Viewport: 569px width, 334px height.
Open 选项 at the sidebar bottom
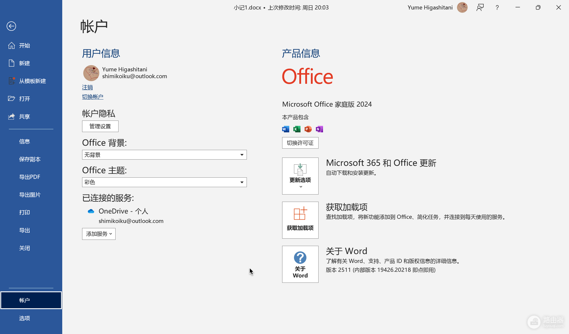click(31, 318)
